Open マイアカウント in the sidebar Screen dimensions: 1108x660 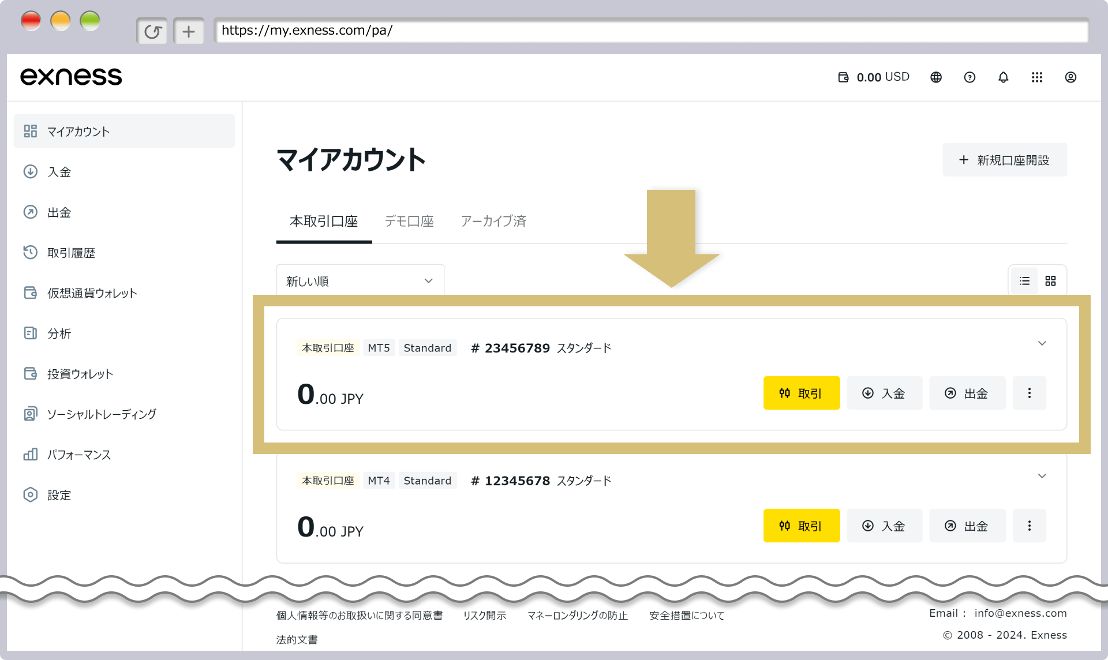[x=124, y=132]
